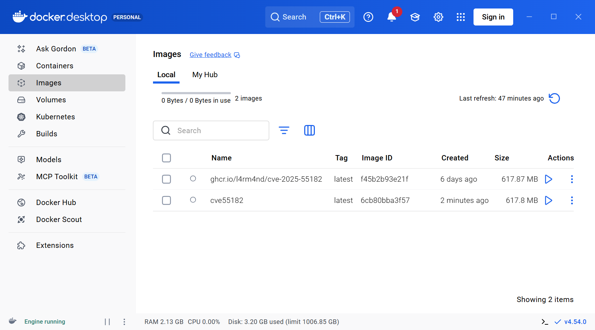This screenshot has height=330, width=595.
Task: Select Images in sidebar
Action: pyautogui.click(x=67, y=83)
